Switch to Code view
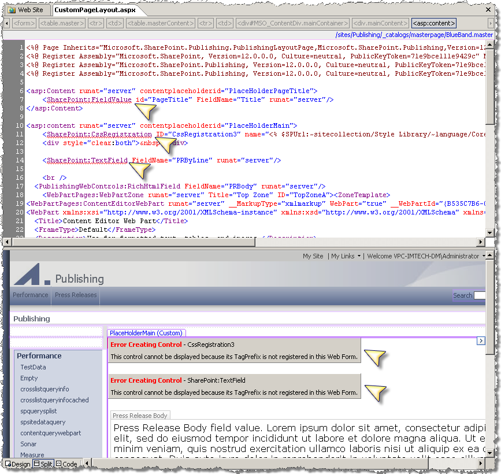This screenshot has height=474, width=501. click(x=66, y=464)
